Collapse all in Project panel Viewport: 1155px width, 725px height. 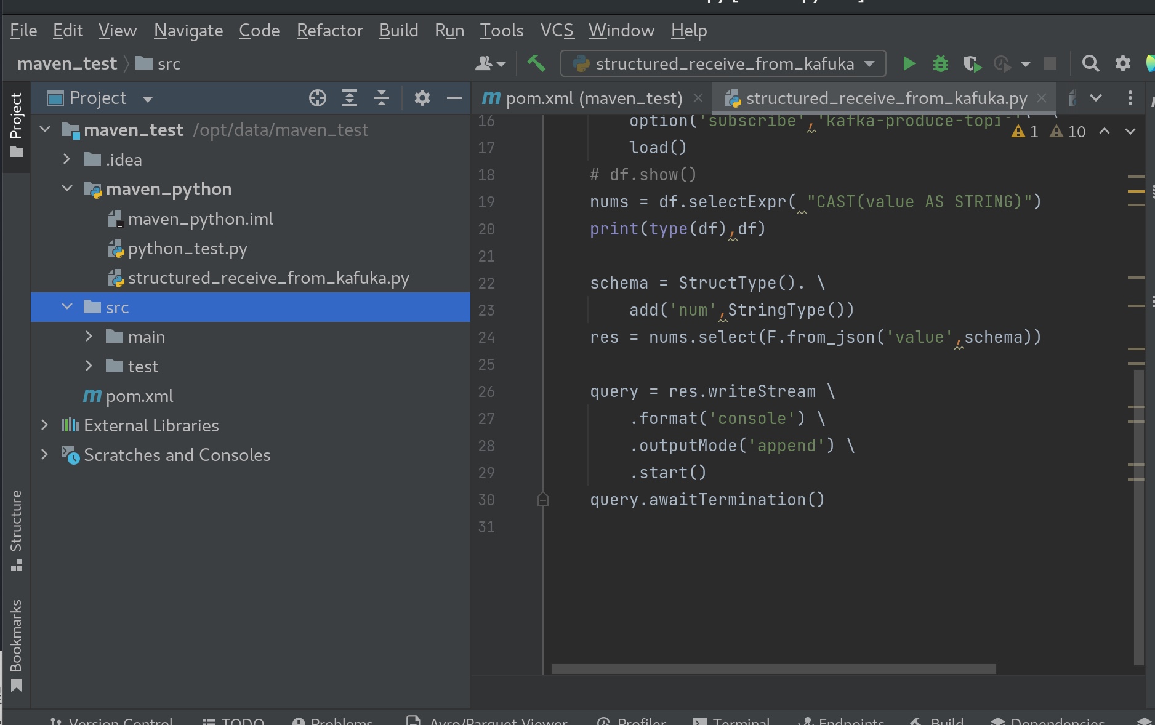(x=382, y=98)
